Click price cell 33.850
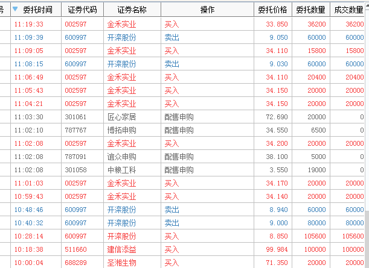Screen dimensions: 369x268 [277, 24]
